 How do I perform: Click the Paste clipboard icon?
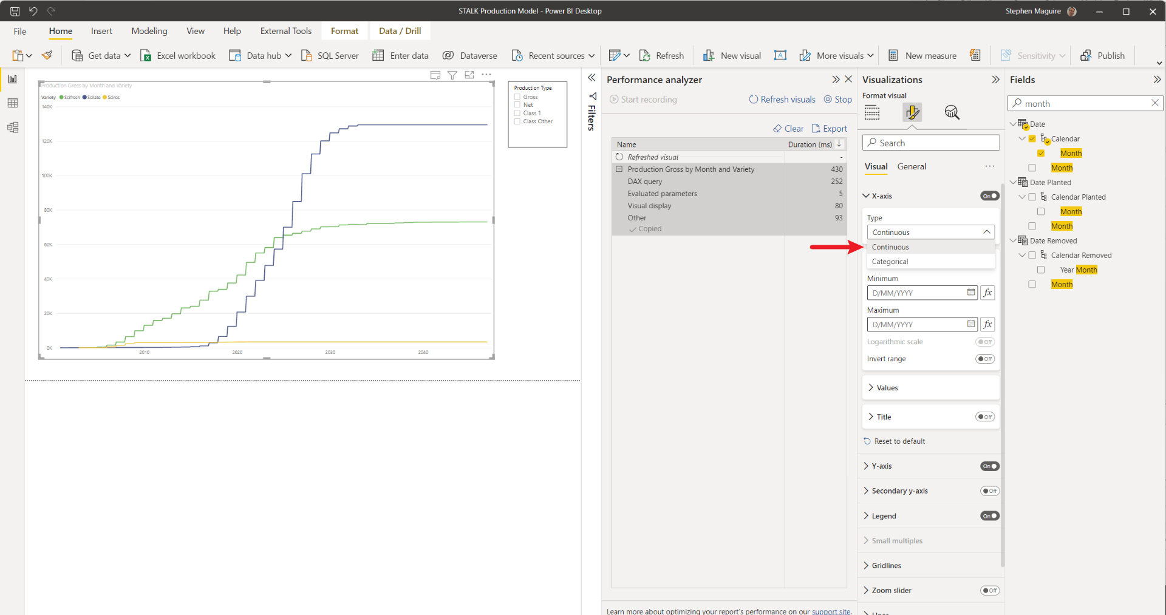click(18, 55)
